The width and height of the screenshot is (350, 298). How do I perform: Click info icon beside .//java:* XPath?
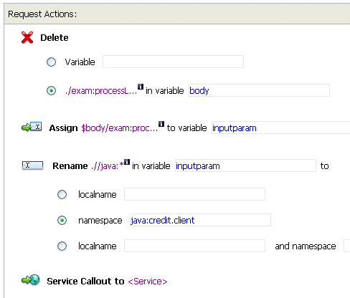(127, 162)
